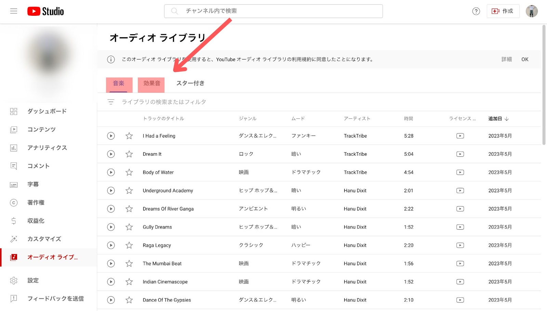Star the track Gully Dreams
The image size is (547, 311).
pyautogui.click(x=129, y=227)
